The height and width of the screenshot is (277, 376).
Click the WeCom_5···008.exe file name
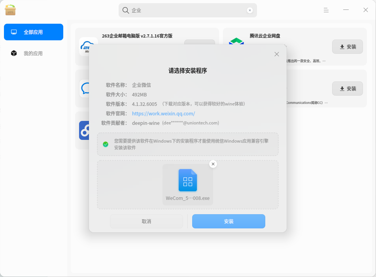coord(188,198)
